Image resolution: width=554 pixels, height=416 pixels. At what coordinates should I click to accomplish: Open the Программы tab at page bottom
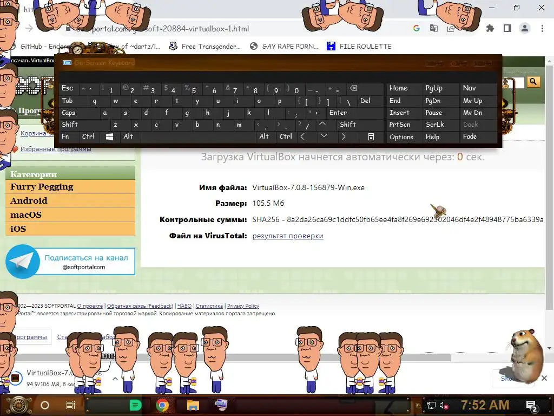31,337
